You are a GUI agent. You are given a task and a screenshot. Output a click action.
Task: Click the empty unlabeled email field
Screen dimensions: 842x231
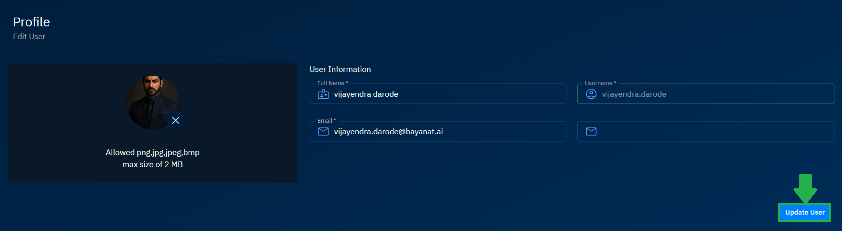click(x=714, y=131)
